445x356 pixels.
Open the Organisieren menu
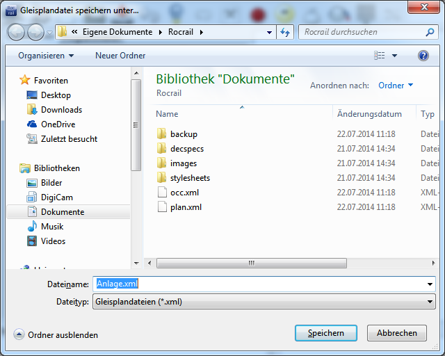point(46,56)
